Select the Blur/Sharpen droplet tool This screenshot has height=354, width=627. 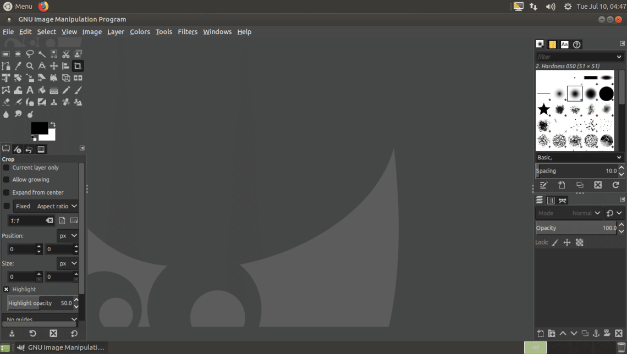(5, 114)
